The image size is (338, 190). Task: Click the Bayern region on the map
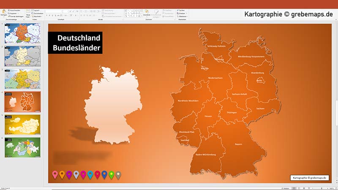tap(238, 144)
